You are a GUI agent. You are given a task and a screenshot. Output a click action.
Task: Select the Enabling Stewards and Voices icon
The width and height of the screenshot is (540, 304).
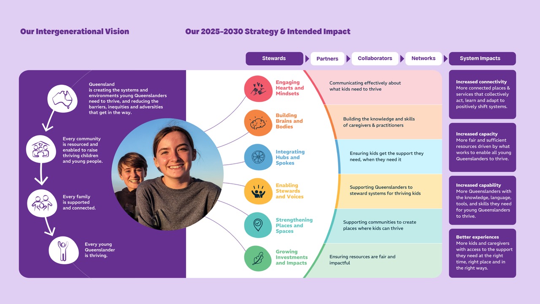pyautogui.click(x=258, y=191)
